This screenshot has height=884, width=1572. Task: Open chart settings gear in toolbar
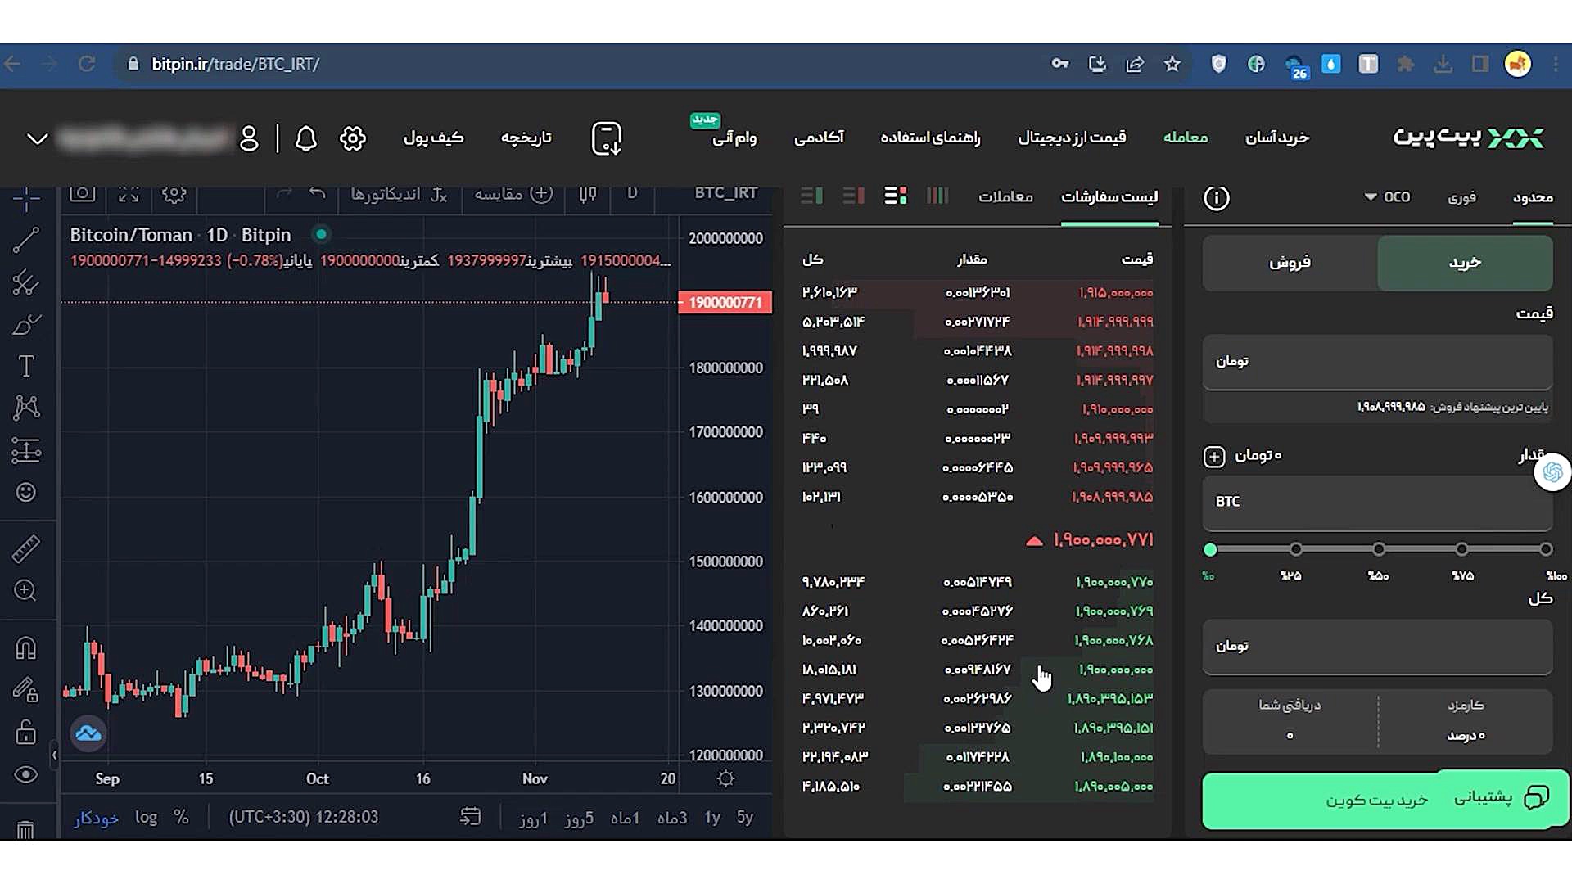(x=174, y=195)
